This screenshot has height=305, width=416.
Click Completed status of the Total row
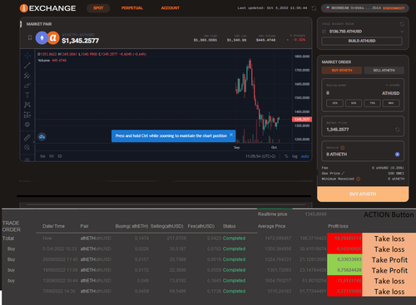pos(234,239)
